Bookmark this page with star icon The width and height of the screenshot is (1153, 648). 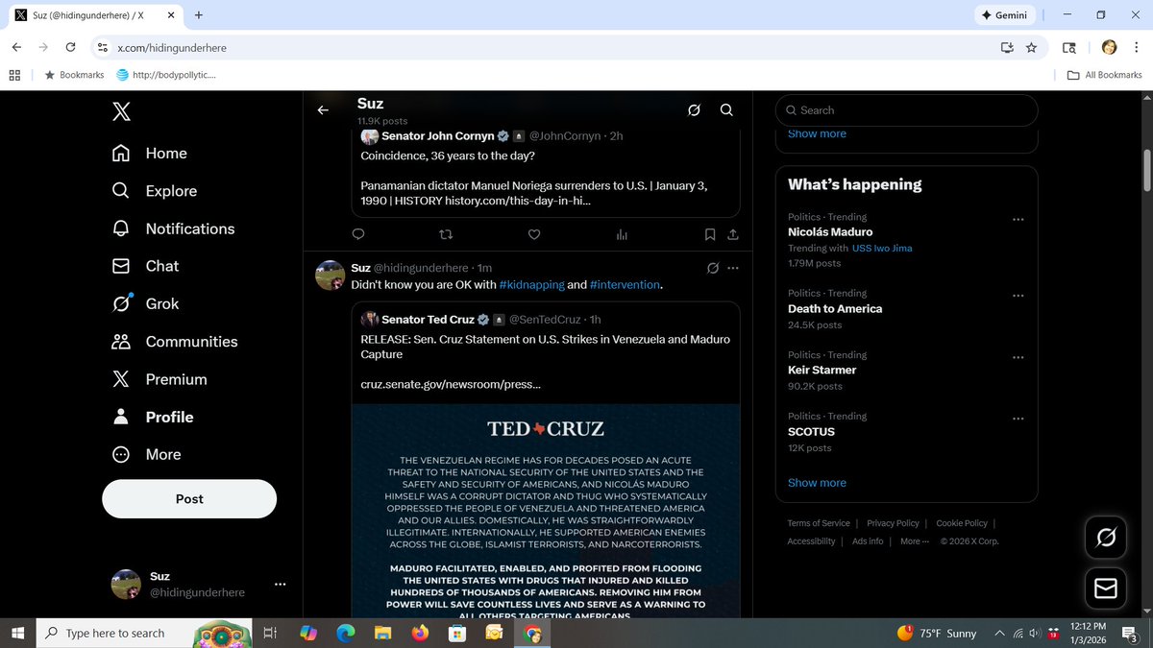pos(1031,47)
